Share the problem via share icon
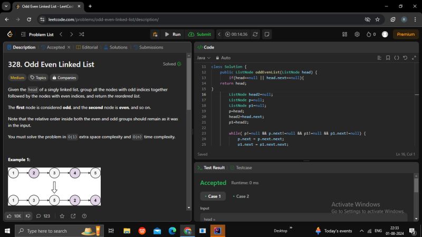422x237 pixels. click(x=73, y=216)
